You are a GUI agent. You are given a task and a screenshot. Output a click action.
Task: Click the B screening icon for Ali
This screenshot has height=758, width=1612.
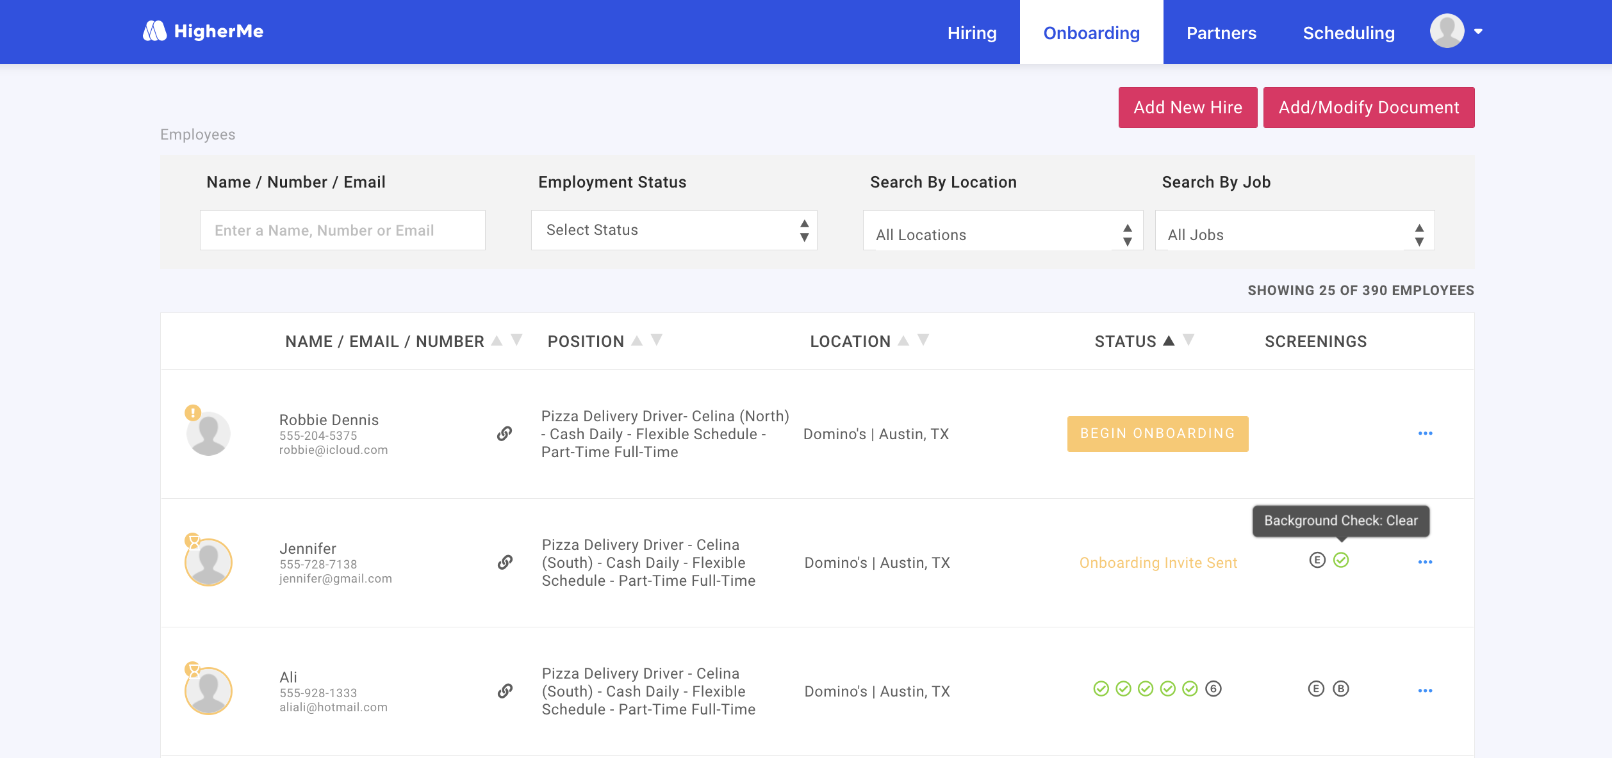pos(1341,689)
